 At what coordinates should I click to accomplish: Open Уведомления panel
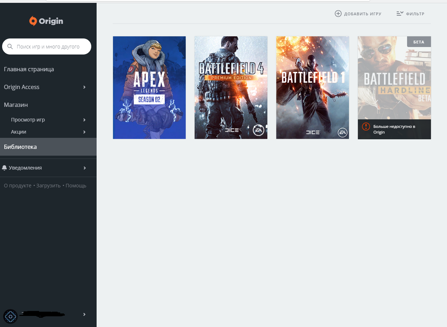pyautogui.click(x=25, y=167)
